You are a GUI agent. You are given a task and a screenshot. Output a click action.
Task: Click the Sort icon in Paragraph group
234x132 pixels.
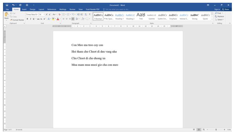(x=85, y=14)
